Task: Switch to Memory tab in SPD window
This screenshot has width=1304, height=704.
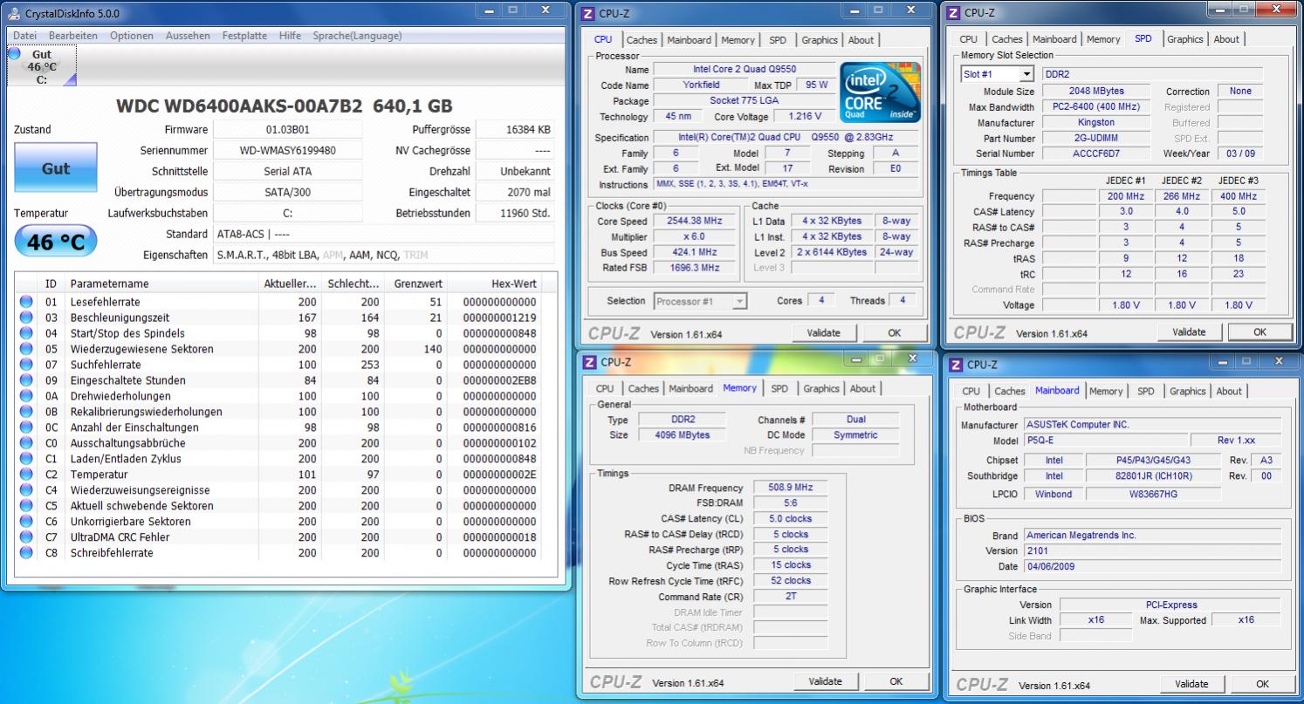Action: [1103, 39]
